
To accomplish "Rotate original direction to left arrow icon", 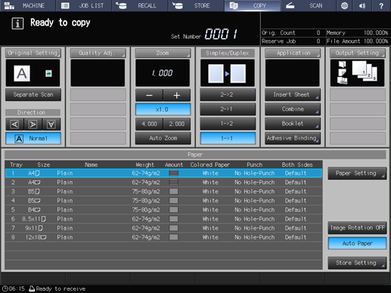I will [14, 124].
